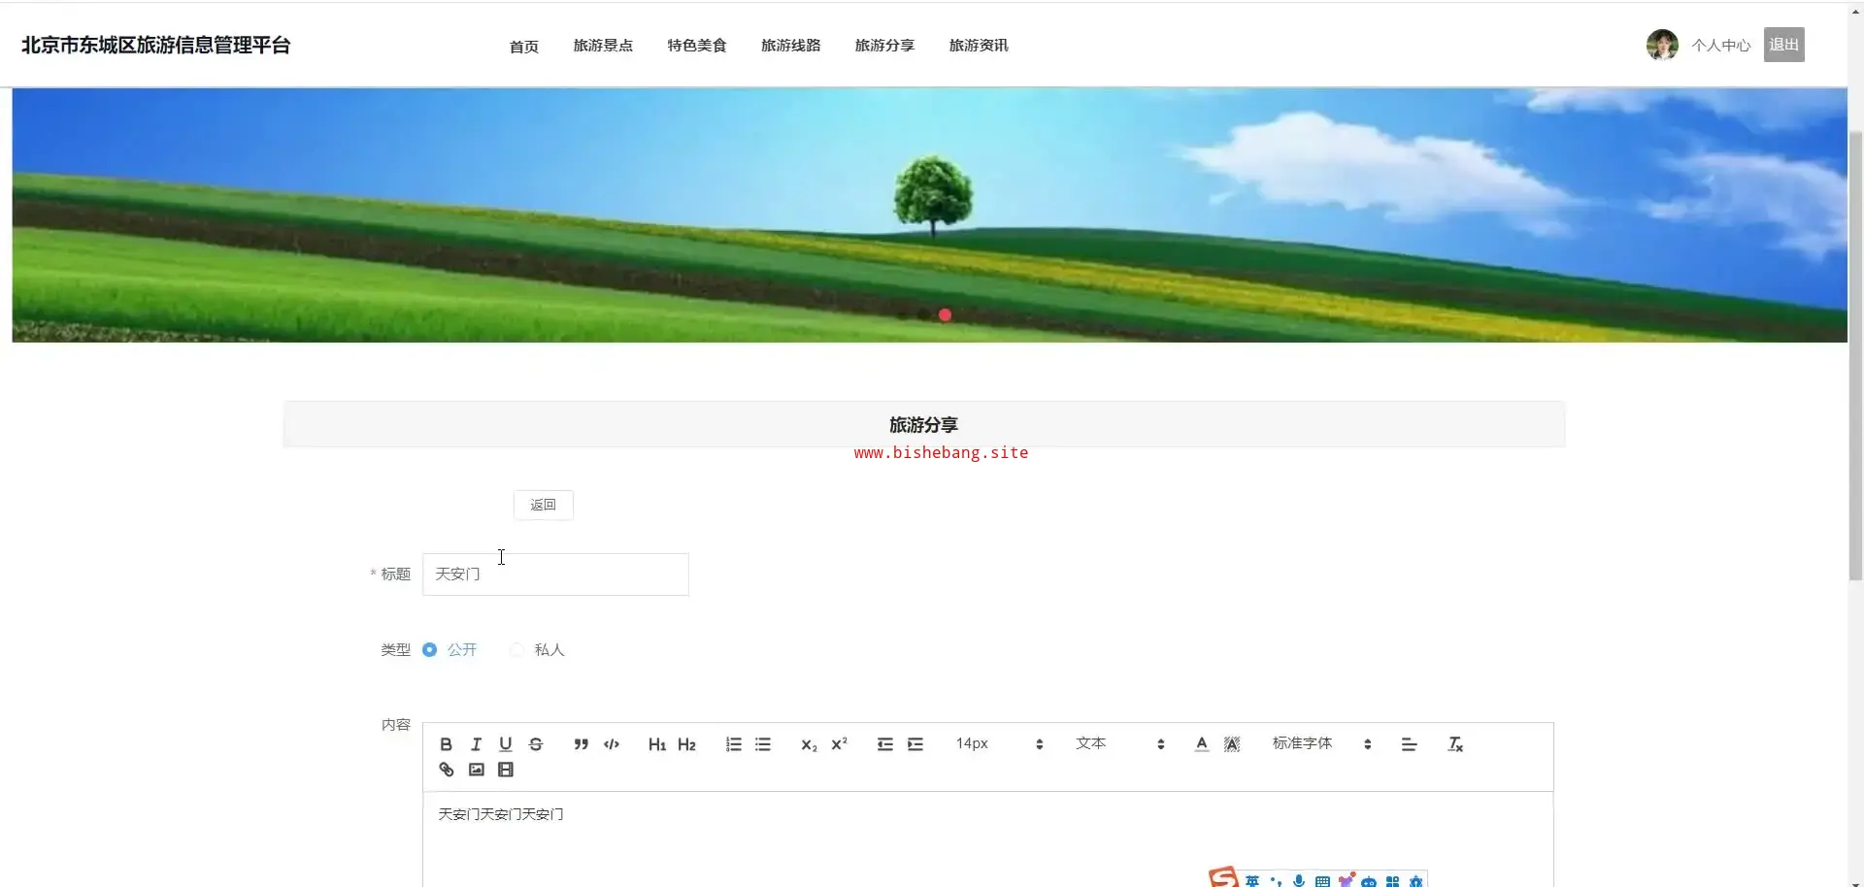Screen dimensions: 1864x887
Task: Switch the Sogou IME English/Chinese mode
Action: [x=1252, y=881]
